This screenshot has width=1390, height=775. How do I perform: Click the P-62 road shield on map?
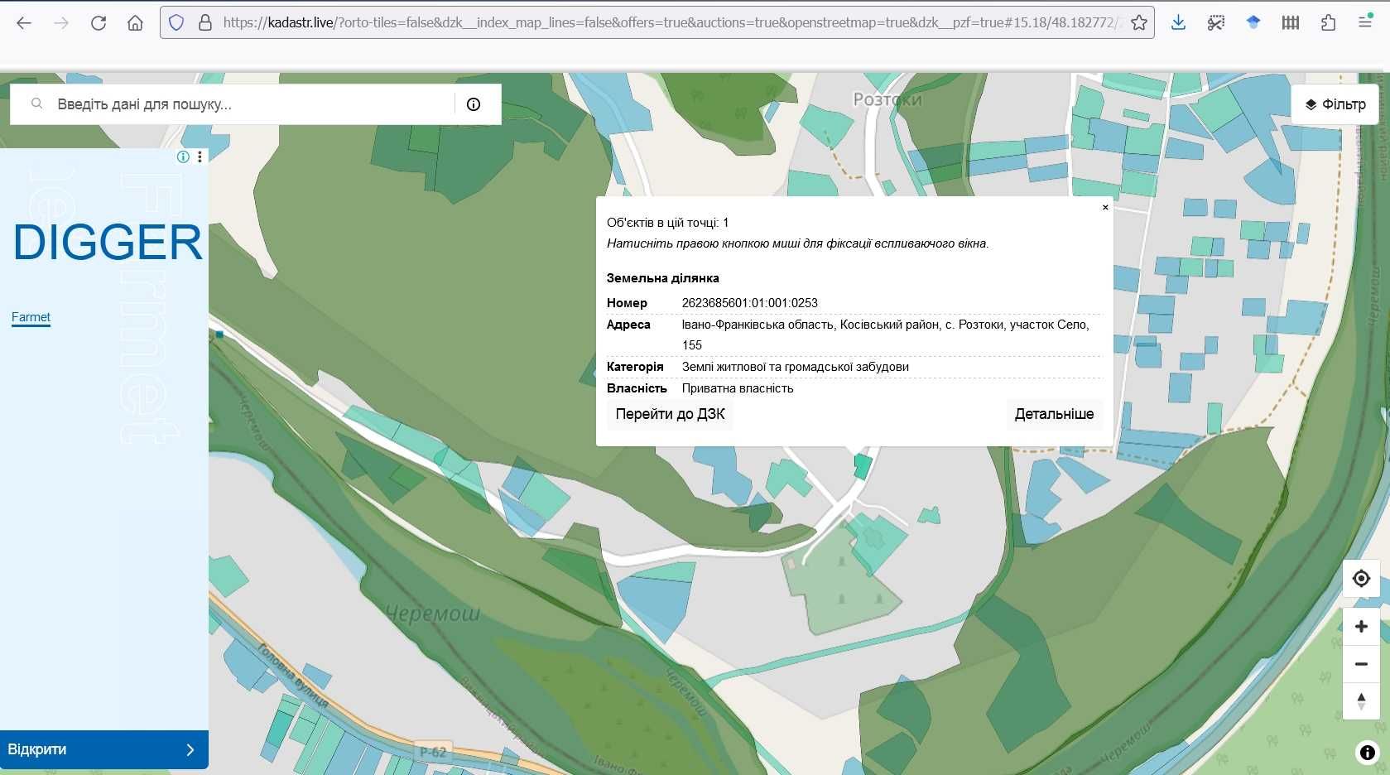(433, 752)
